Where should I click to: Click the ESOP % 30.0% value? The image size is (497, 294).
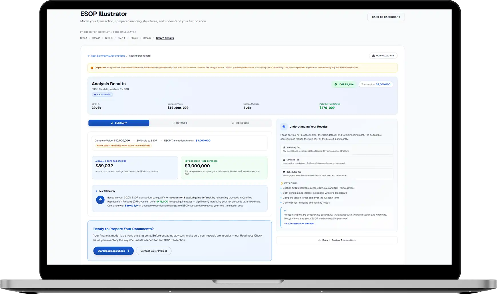point(96,108)
